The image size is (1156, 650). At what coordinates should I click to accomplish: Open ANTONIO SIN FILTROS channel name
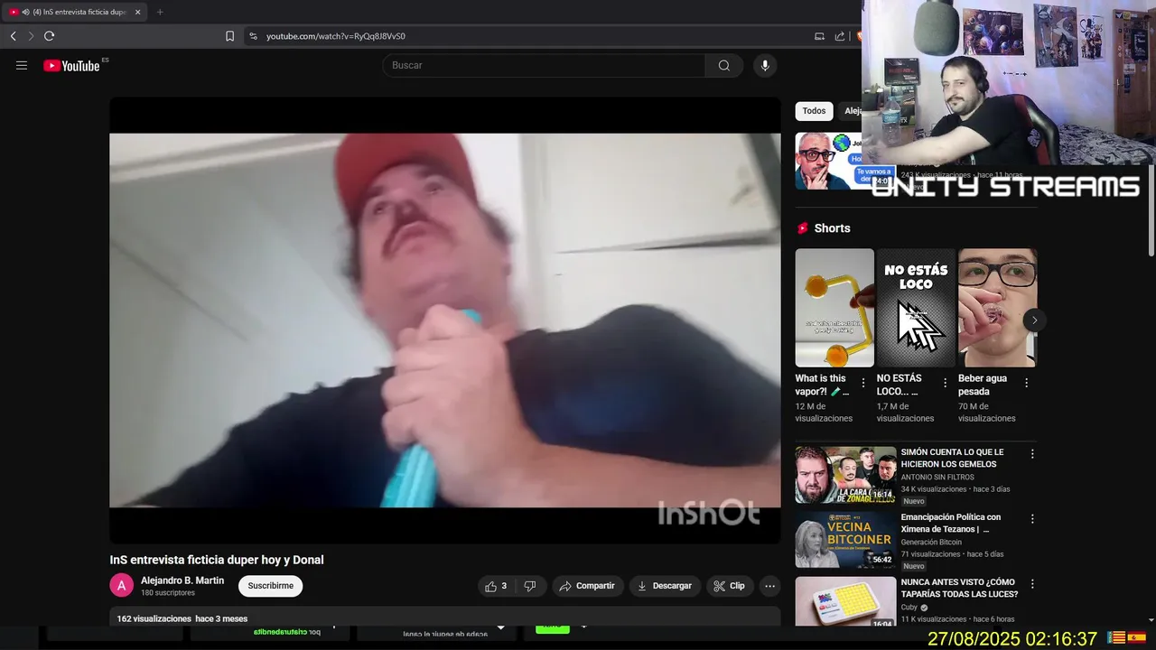click(x=937, y=477)
